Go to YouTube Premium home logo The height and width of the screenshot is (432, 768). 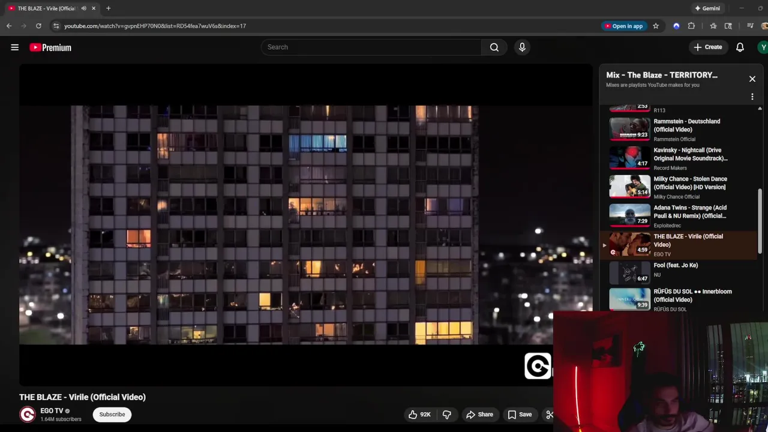coord(50,47)
